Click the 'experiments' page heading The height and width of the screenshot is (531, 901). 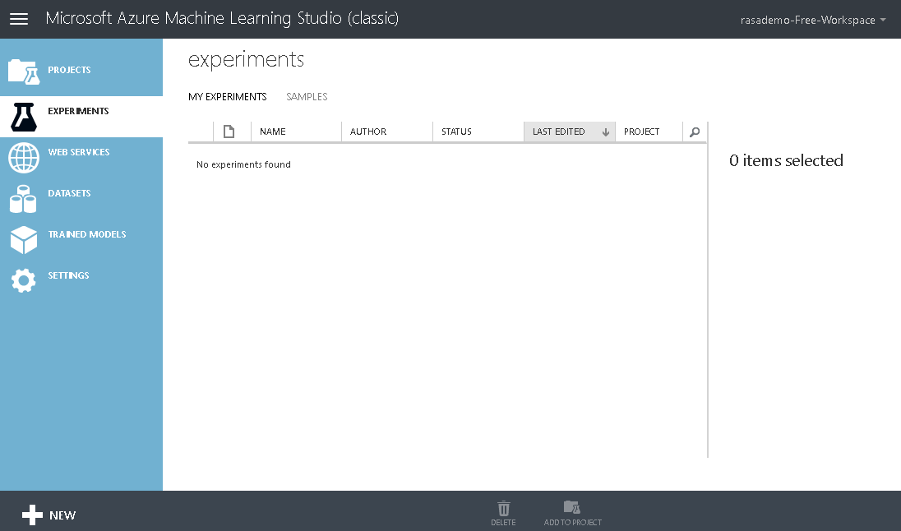click(x=246, y=60)
